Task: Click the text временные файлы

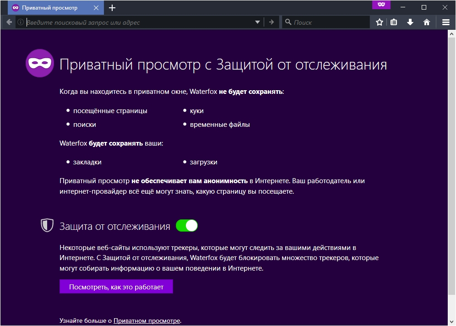Action: (220, 125)
